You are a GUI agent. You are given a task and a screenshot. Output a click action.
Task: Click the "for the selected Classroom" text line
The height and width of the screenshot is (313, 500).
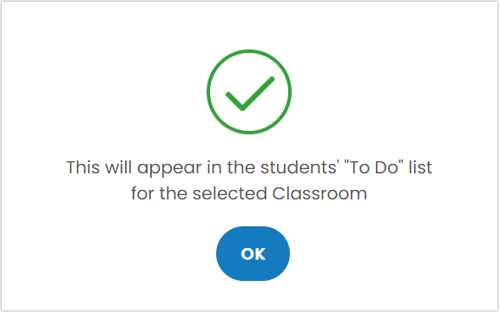[249, 193]
